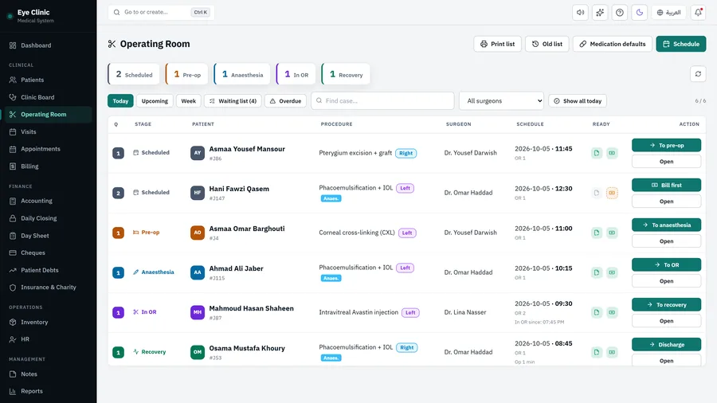717x403 pixels.
Task: Open Accounting in the sidebar
Action: pos(48,201)
